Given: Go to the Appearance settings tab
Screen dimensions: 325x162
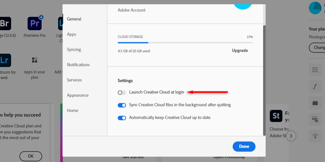Looking at the screenshot, I should pos(78,95).
